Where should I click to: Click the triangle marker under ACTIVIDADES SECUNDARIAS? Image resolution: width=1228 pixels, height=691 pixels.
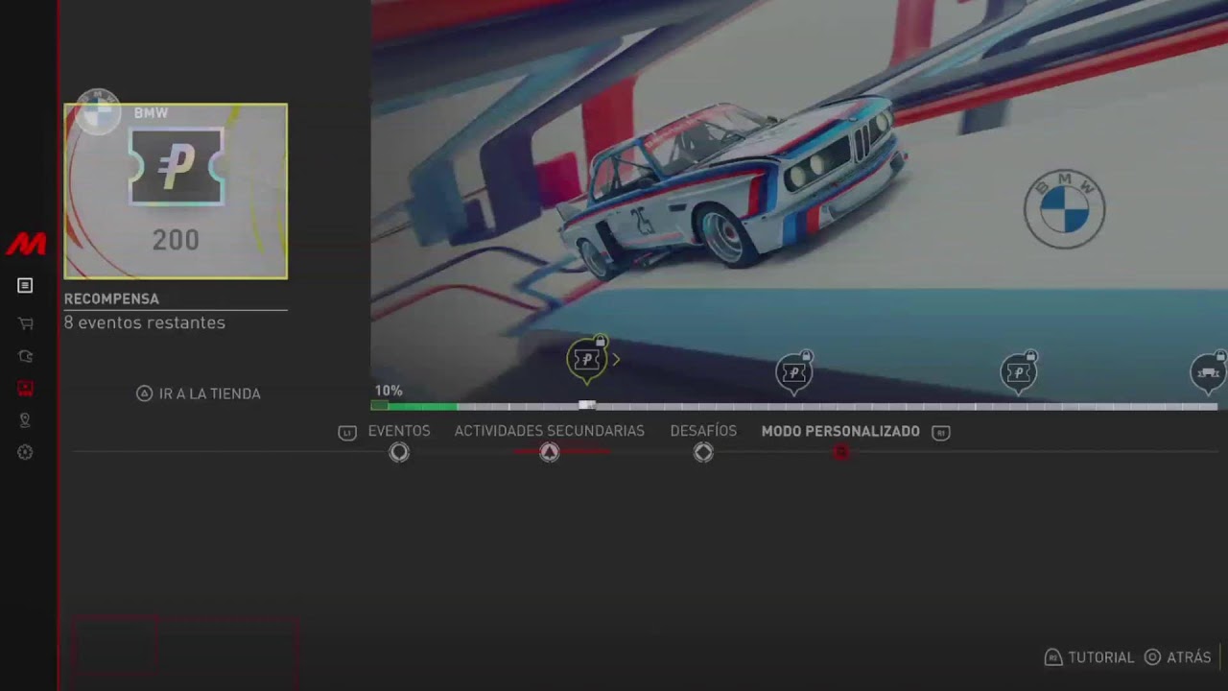click(549, 452)
